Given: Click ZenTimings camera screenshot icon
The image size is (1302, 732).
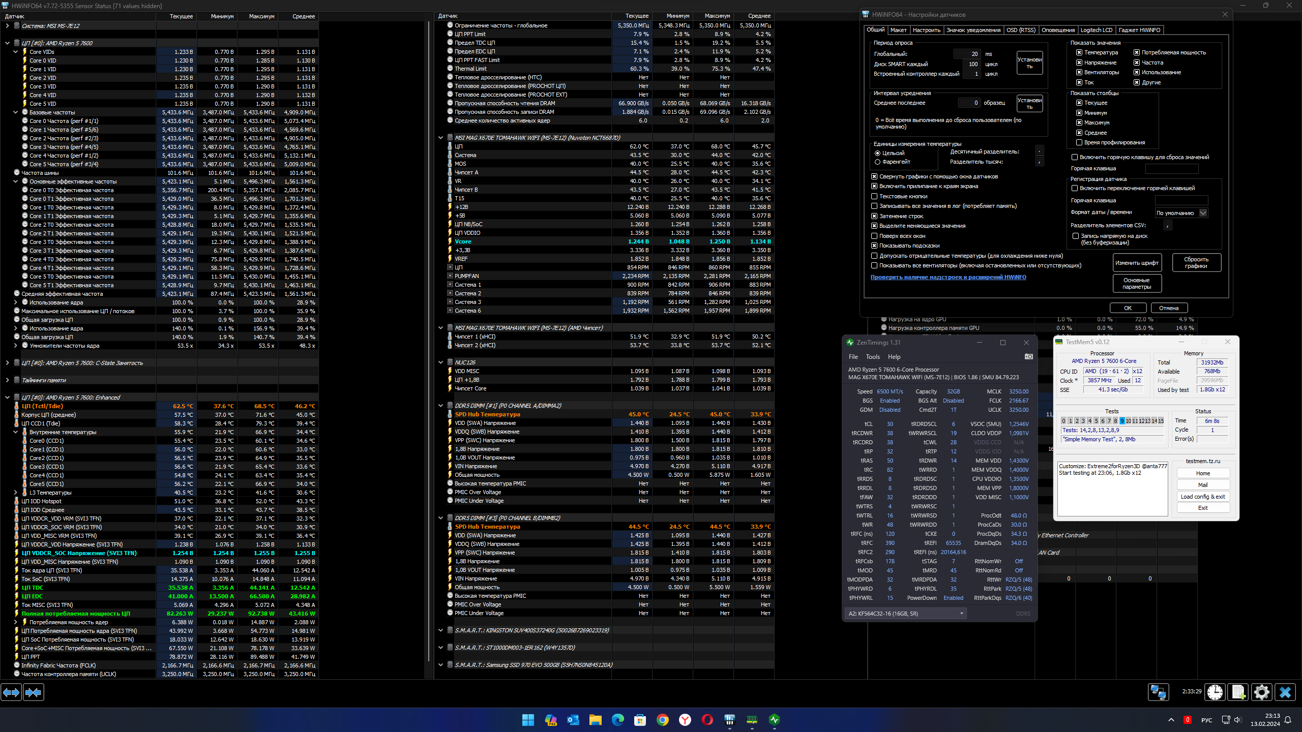Looking at the screenshot, I should (1028, 356).
